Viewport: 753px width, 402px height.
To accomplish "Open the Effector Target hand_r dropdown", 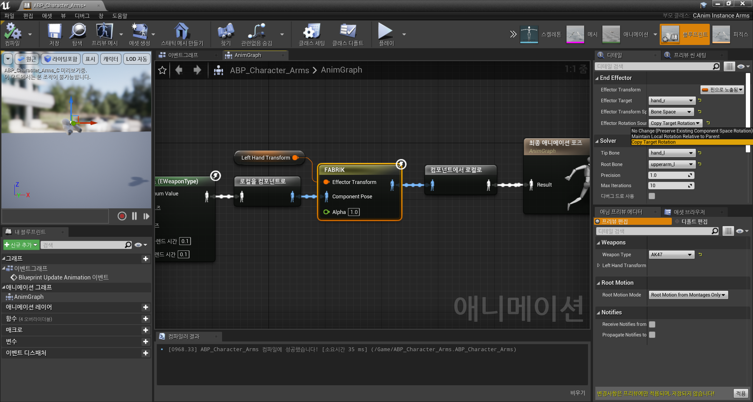I will coord(672,101).
